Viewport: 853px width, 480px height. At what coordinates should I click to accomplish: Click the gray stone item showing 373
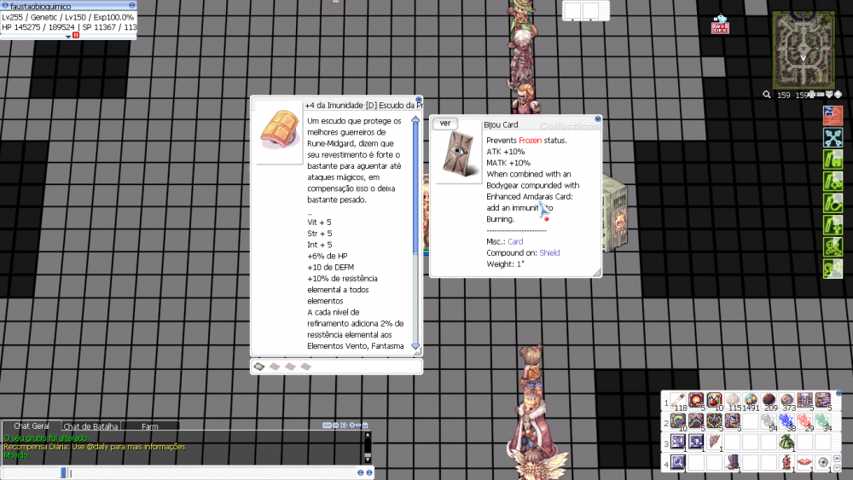[x=786, y=402]
